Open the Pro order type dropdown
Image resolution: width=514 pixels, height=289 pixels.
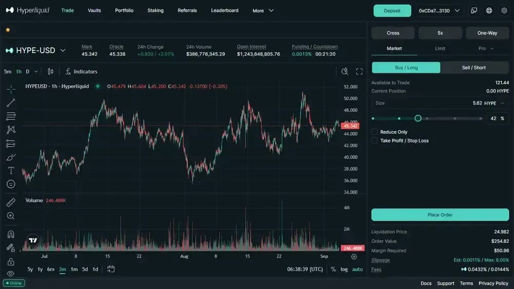tap(486, 48)
